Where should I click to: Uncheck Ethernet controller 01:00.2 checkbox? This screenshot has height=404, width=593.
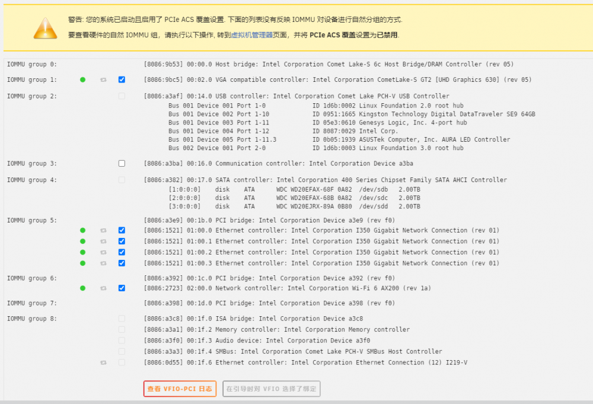point(122,252)
